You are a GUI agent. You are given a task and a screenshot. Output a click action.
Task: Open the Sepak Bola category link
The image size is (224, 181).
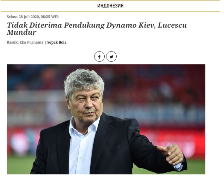57,42
